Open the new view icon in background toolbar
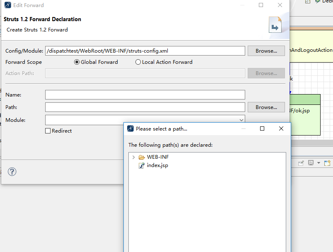This screenshot has width=333, height=252. pos(327,163)
